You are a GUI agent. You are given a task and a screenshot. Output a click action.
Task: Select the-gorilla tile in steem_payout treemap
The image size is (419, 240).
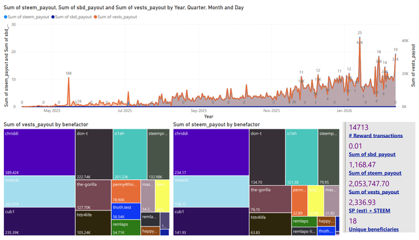point(270,199)
